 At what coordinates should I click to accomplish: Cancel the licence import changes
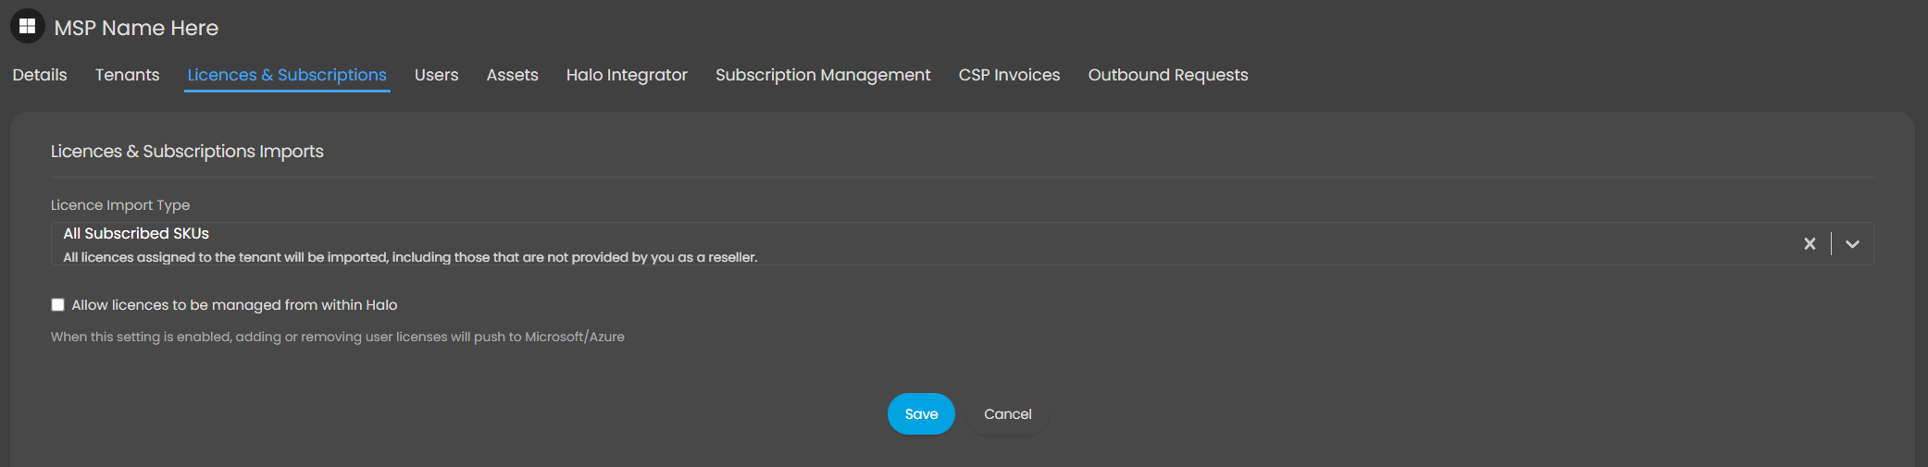[x=1008, y=414]
